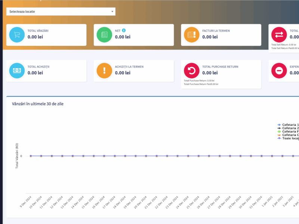Click the Total Vânzări shopping cart icon
Screen dimensions: 299x224
[17, 35]
